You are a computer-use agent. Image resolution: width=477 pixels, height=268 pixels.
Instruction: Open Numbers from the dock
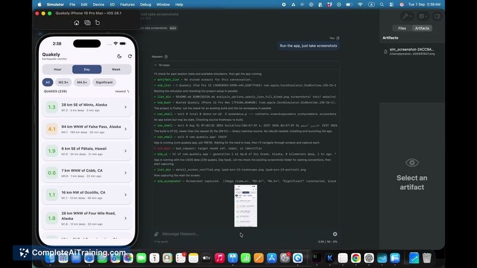pyautogui.click(x=246, y=258)
